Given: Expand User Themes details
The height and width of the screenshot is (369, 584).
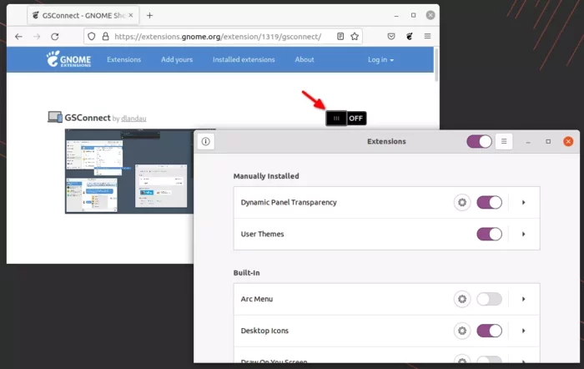Looking at the screenshot, I should pyautogui.click(x=524, y=234).
